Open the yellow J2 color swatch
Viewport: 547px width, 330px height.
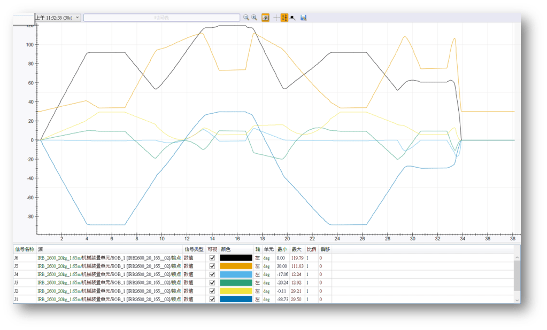[x=236, y=291]
